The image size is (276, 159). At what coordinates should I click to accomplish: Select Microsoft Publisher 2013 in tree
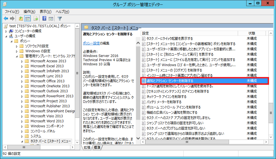pyautogui.click(x=50, y=106)
